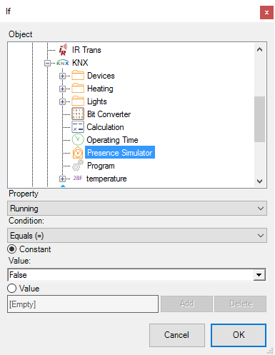275x355 pixels.
Task: Expand the Devices folder node
Action: 62,76
